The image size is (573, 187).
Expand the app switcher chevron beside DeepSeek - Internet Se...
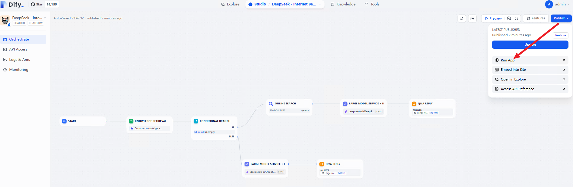coord(320,4)
